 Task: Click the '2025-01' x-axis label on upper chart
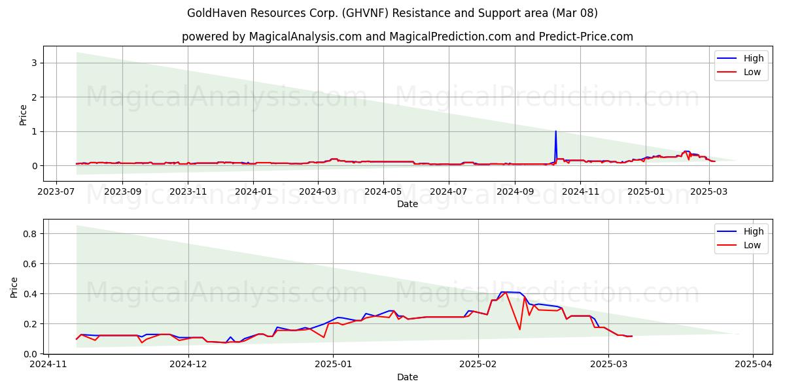(646, 191)
